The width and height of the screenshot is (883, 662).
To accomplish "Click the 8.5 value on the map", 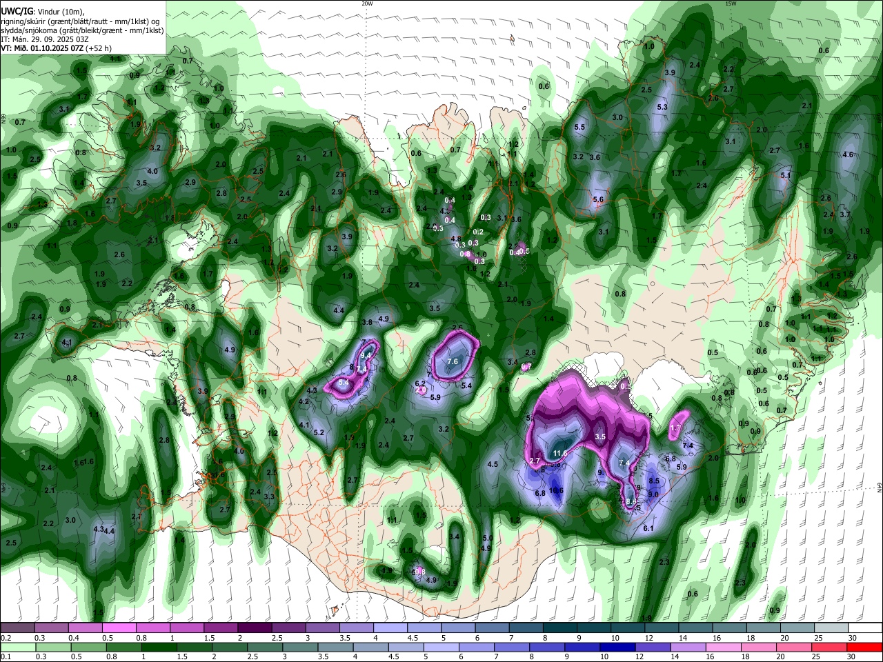I will [x=655, y=481].
